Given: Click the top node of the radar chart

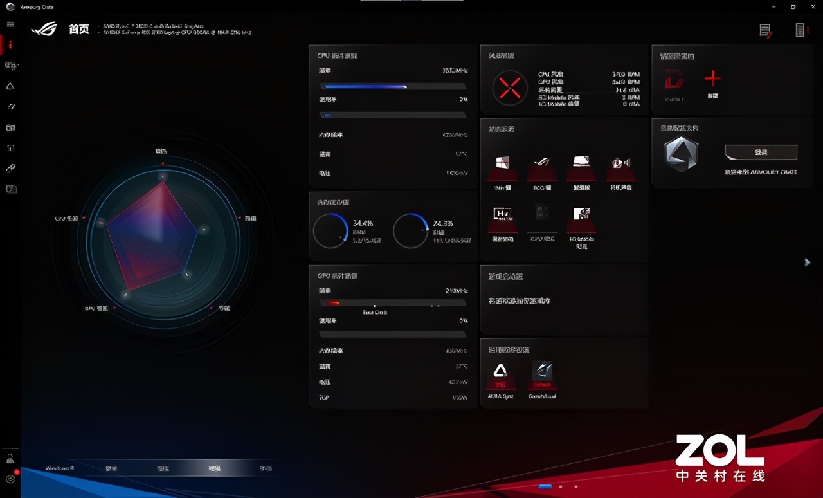Looking at the screenshot, I should coord(163,176).
